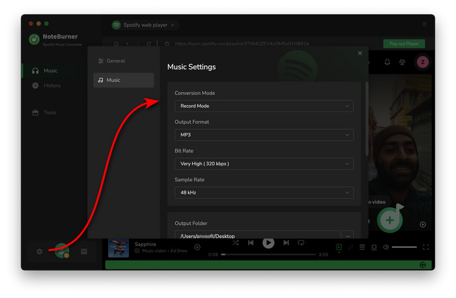Go to the previous track

[251, 243]
